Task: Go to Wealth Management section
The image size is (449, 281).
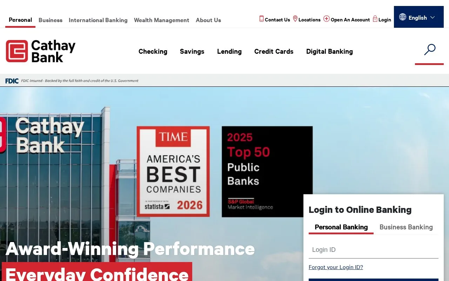Action: tap(162, 20)
